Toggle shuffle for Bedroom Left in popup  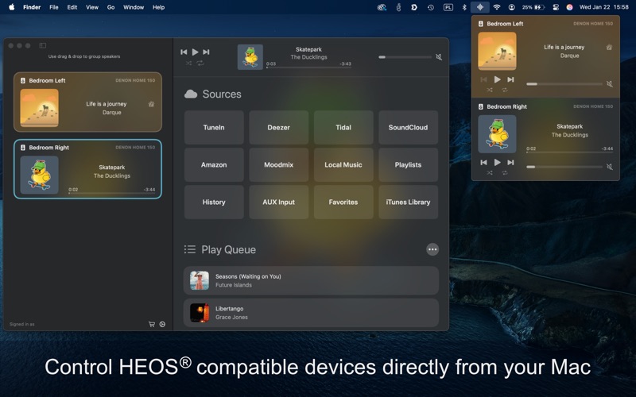click(x=490, y=90)
